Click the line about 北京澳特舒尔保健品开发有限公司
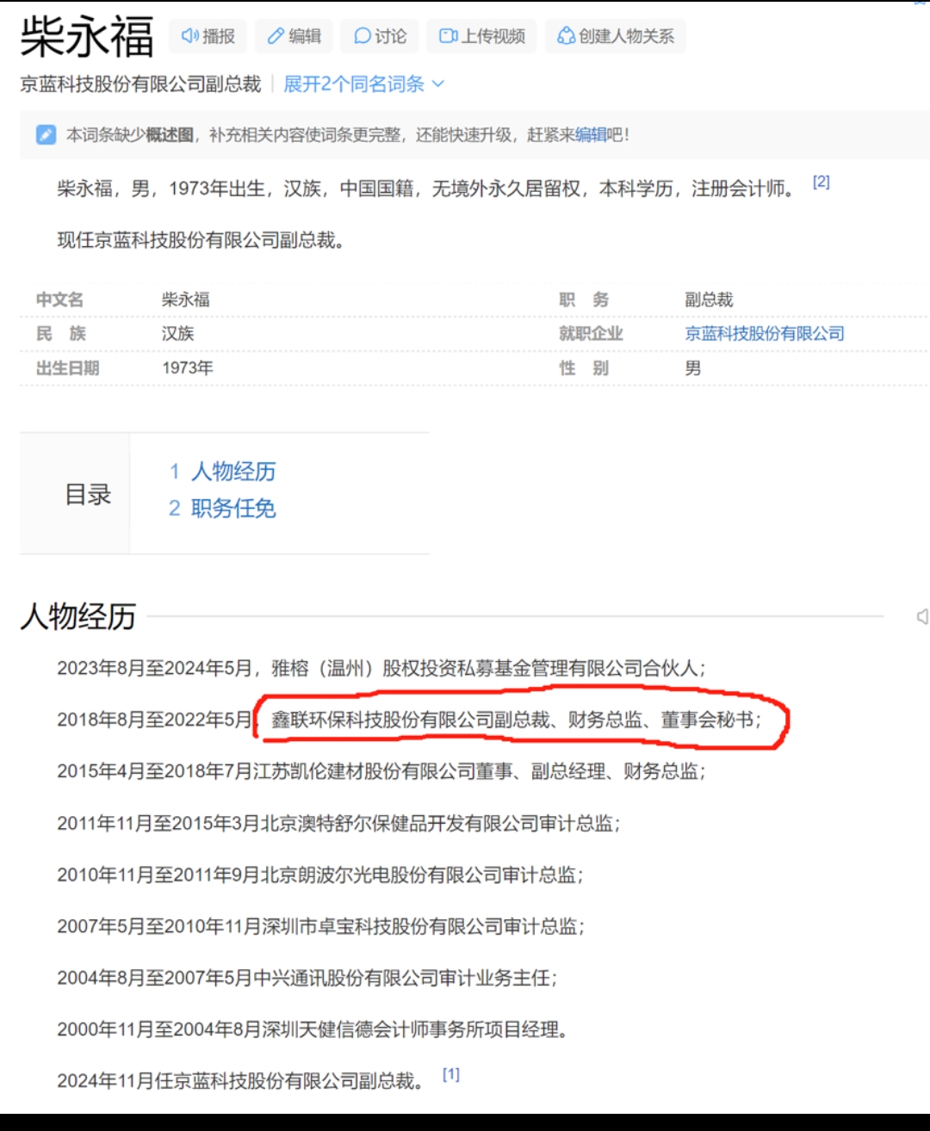Viewport: 930px width, 1131px height. (338, 823)
